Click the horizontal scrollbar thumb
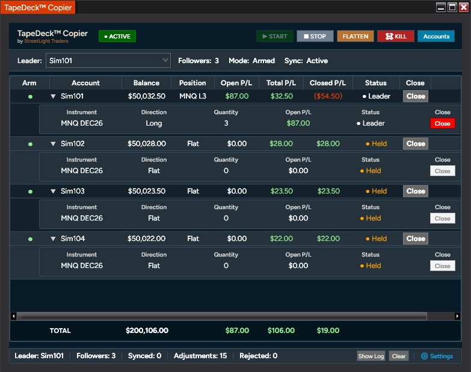The height and width of the screenshot is (372, 471). coord(222,316)
